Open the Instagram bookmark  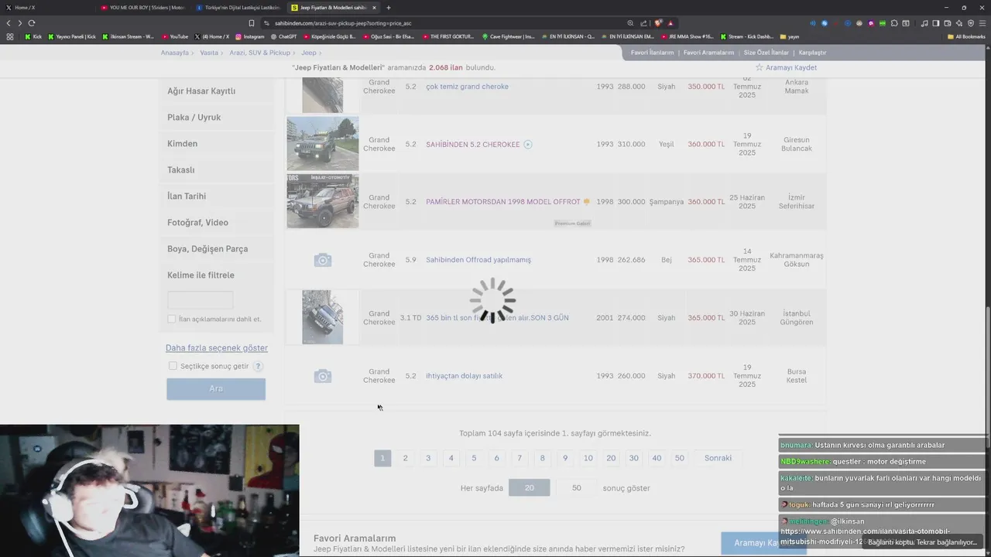249,36
